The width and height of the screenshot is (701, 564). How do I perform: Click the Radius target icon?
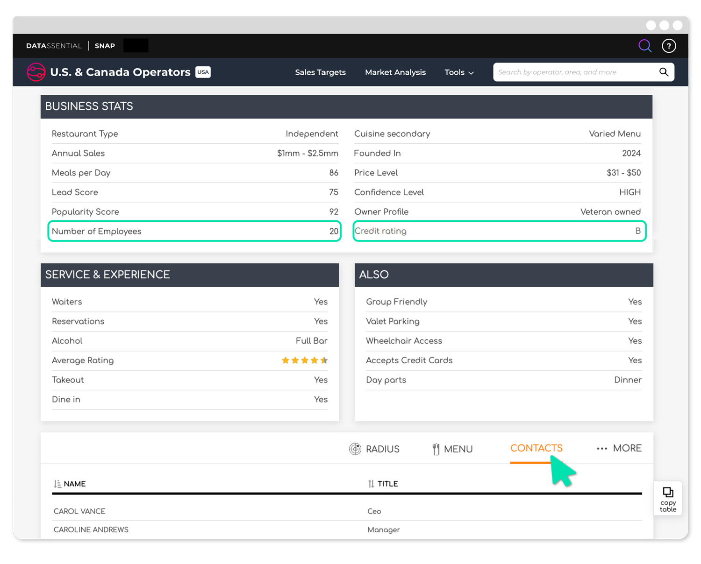[355, 449]
